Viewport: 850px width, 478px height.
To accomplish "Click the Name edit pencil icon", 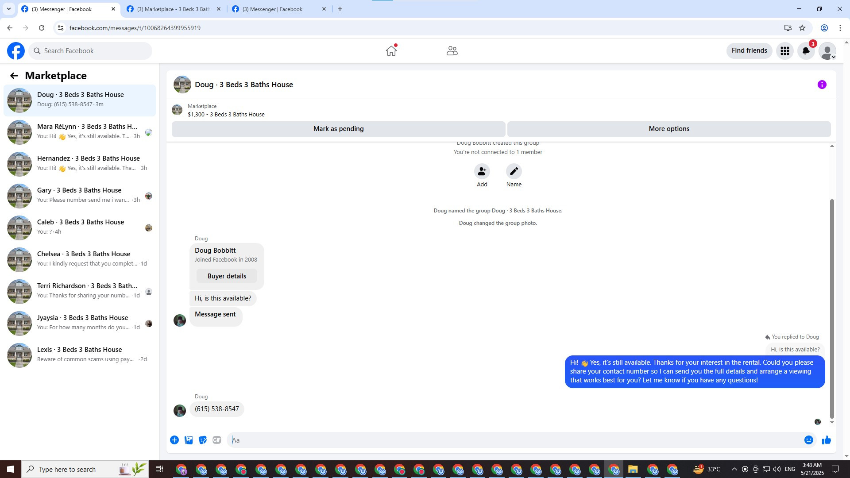I will pyautogui.click(x=514, y=171).
